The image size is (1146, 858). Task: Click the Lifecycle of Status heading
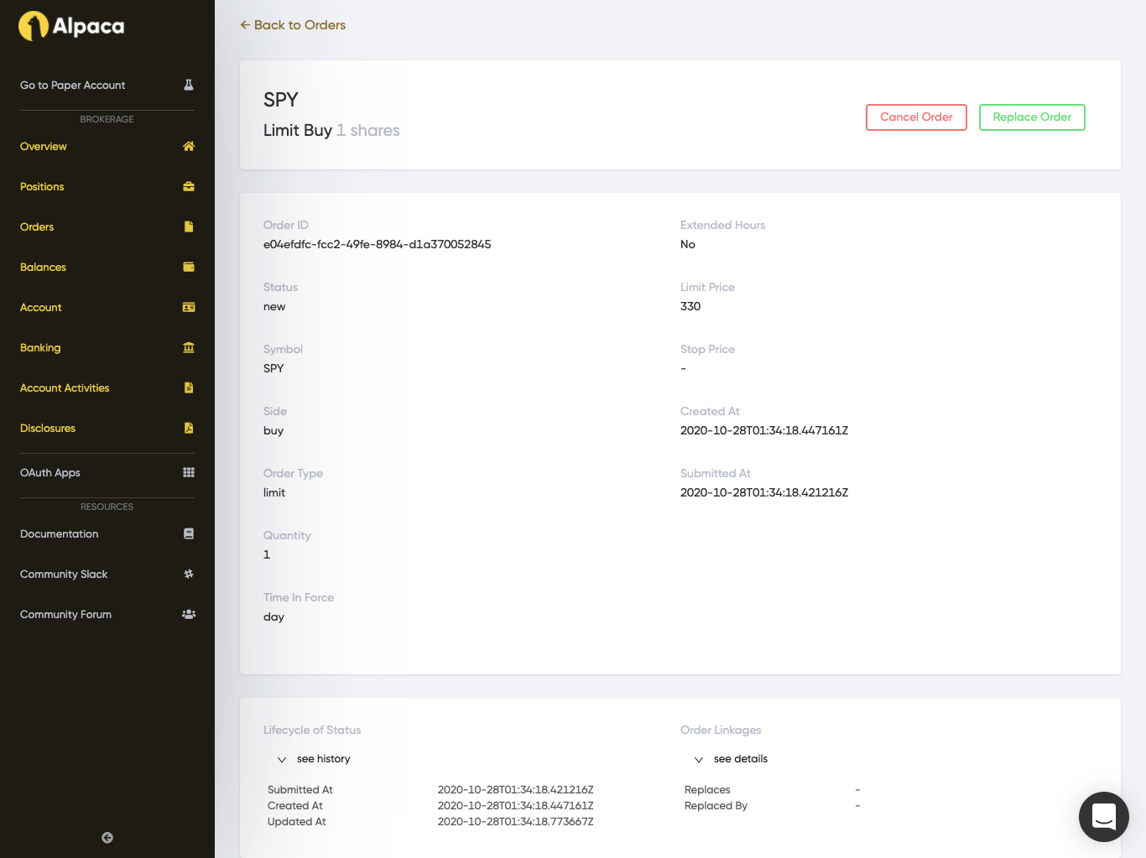(x=312, y=731)
